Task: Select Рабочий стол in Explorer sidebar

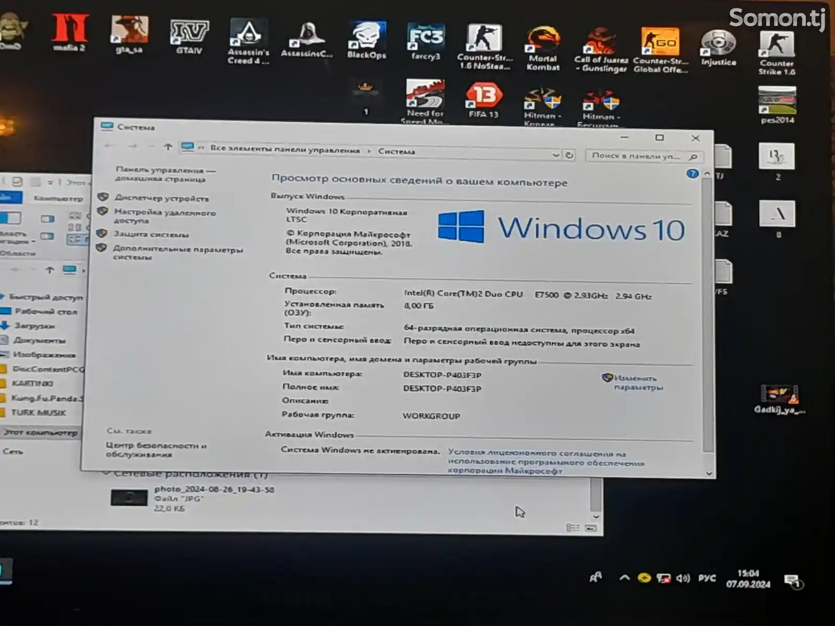Action: [x=45, y=311]
